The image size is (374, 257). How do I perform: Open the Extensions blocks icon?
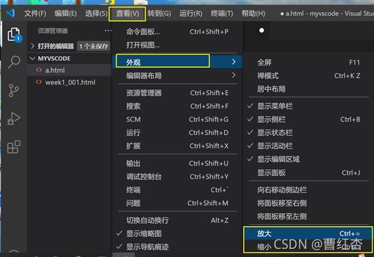click(x=14, y=147)
